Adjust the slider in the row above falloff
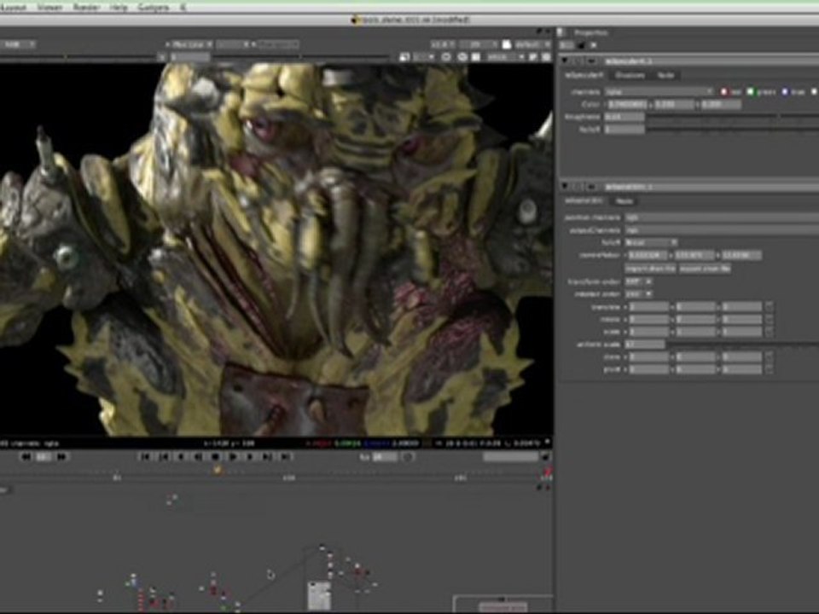This screenshot has height=614, width=819. click(733, 117)
